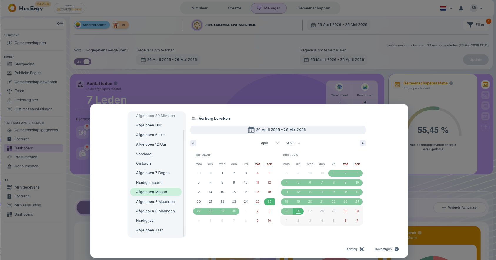
Task: Open notifications bell
Action: click(x=461, y=8)
